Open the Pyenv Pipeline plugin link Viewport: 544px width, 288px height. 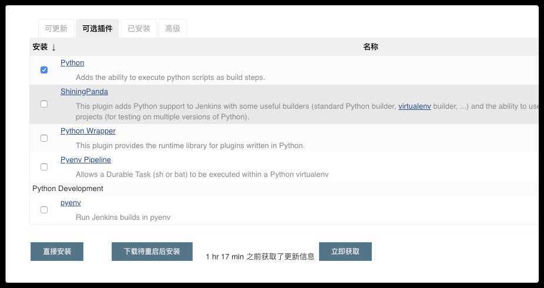tap(86, 160)
